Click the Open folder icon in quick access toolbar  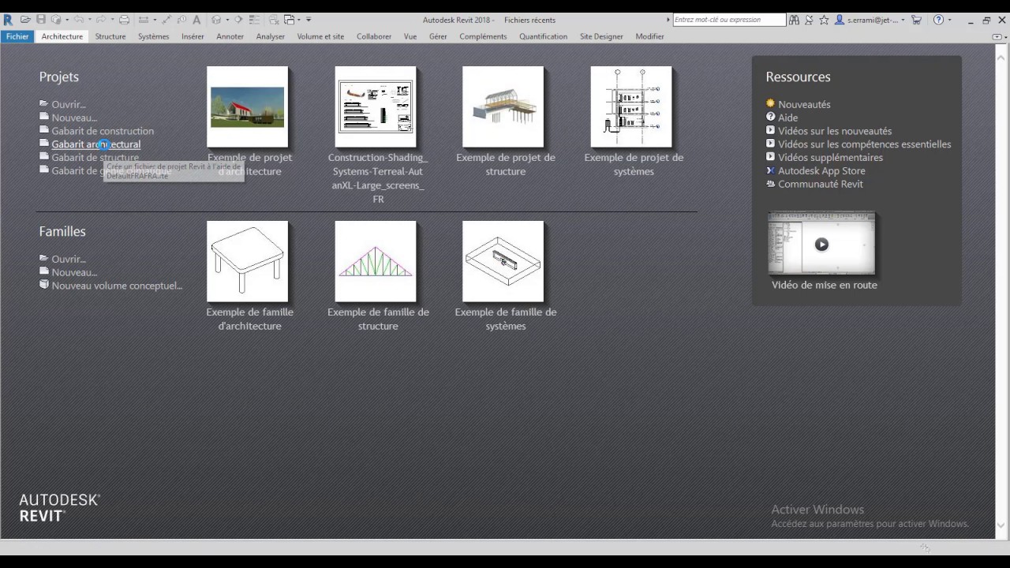point(25,20)
